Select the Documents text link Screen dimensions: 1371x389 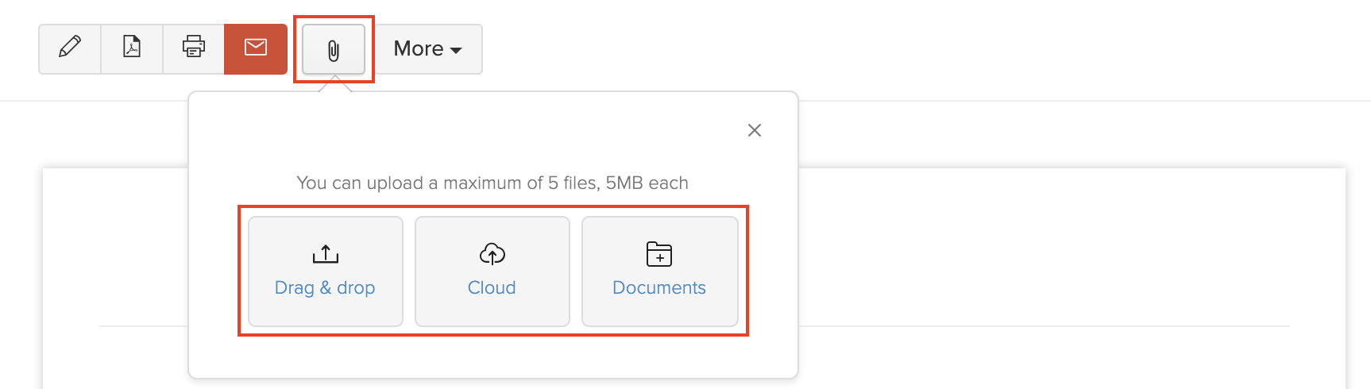coord(659,288)
